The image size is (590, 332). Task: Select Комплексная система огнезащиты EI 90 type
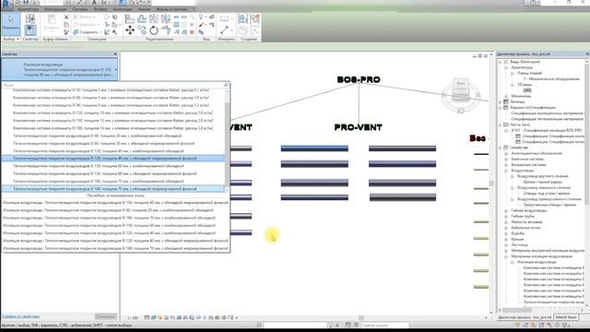click(x=111, y=105)
